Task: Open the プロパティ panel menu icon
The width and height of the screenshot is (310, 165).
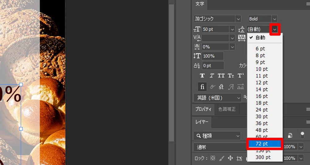Action: click(308, 109)
